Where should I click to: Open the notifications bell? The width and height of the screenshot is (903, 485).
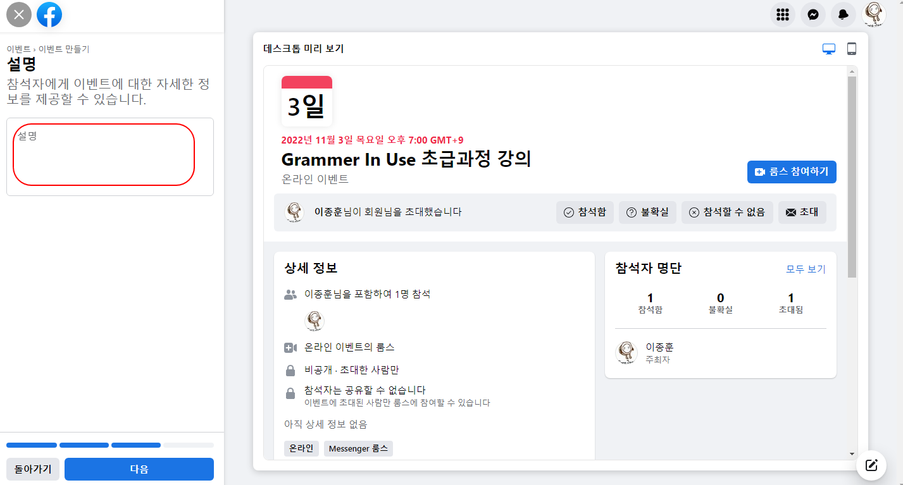click(844, 15)
